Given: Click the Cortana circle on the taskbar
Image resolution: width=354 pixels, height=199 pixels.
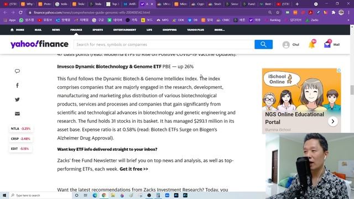Looking at the screenshot, I should click(76, 195).
